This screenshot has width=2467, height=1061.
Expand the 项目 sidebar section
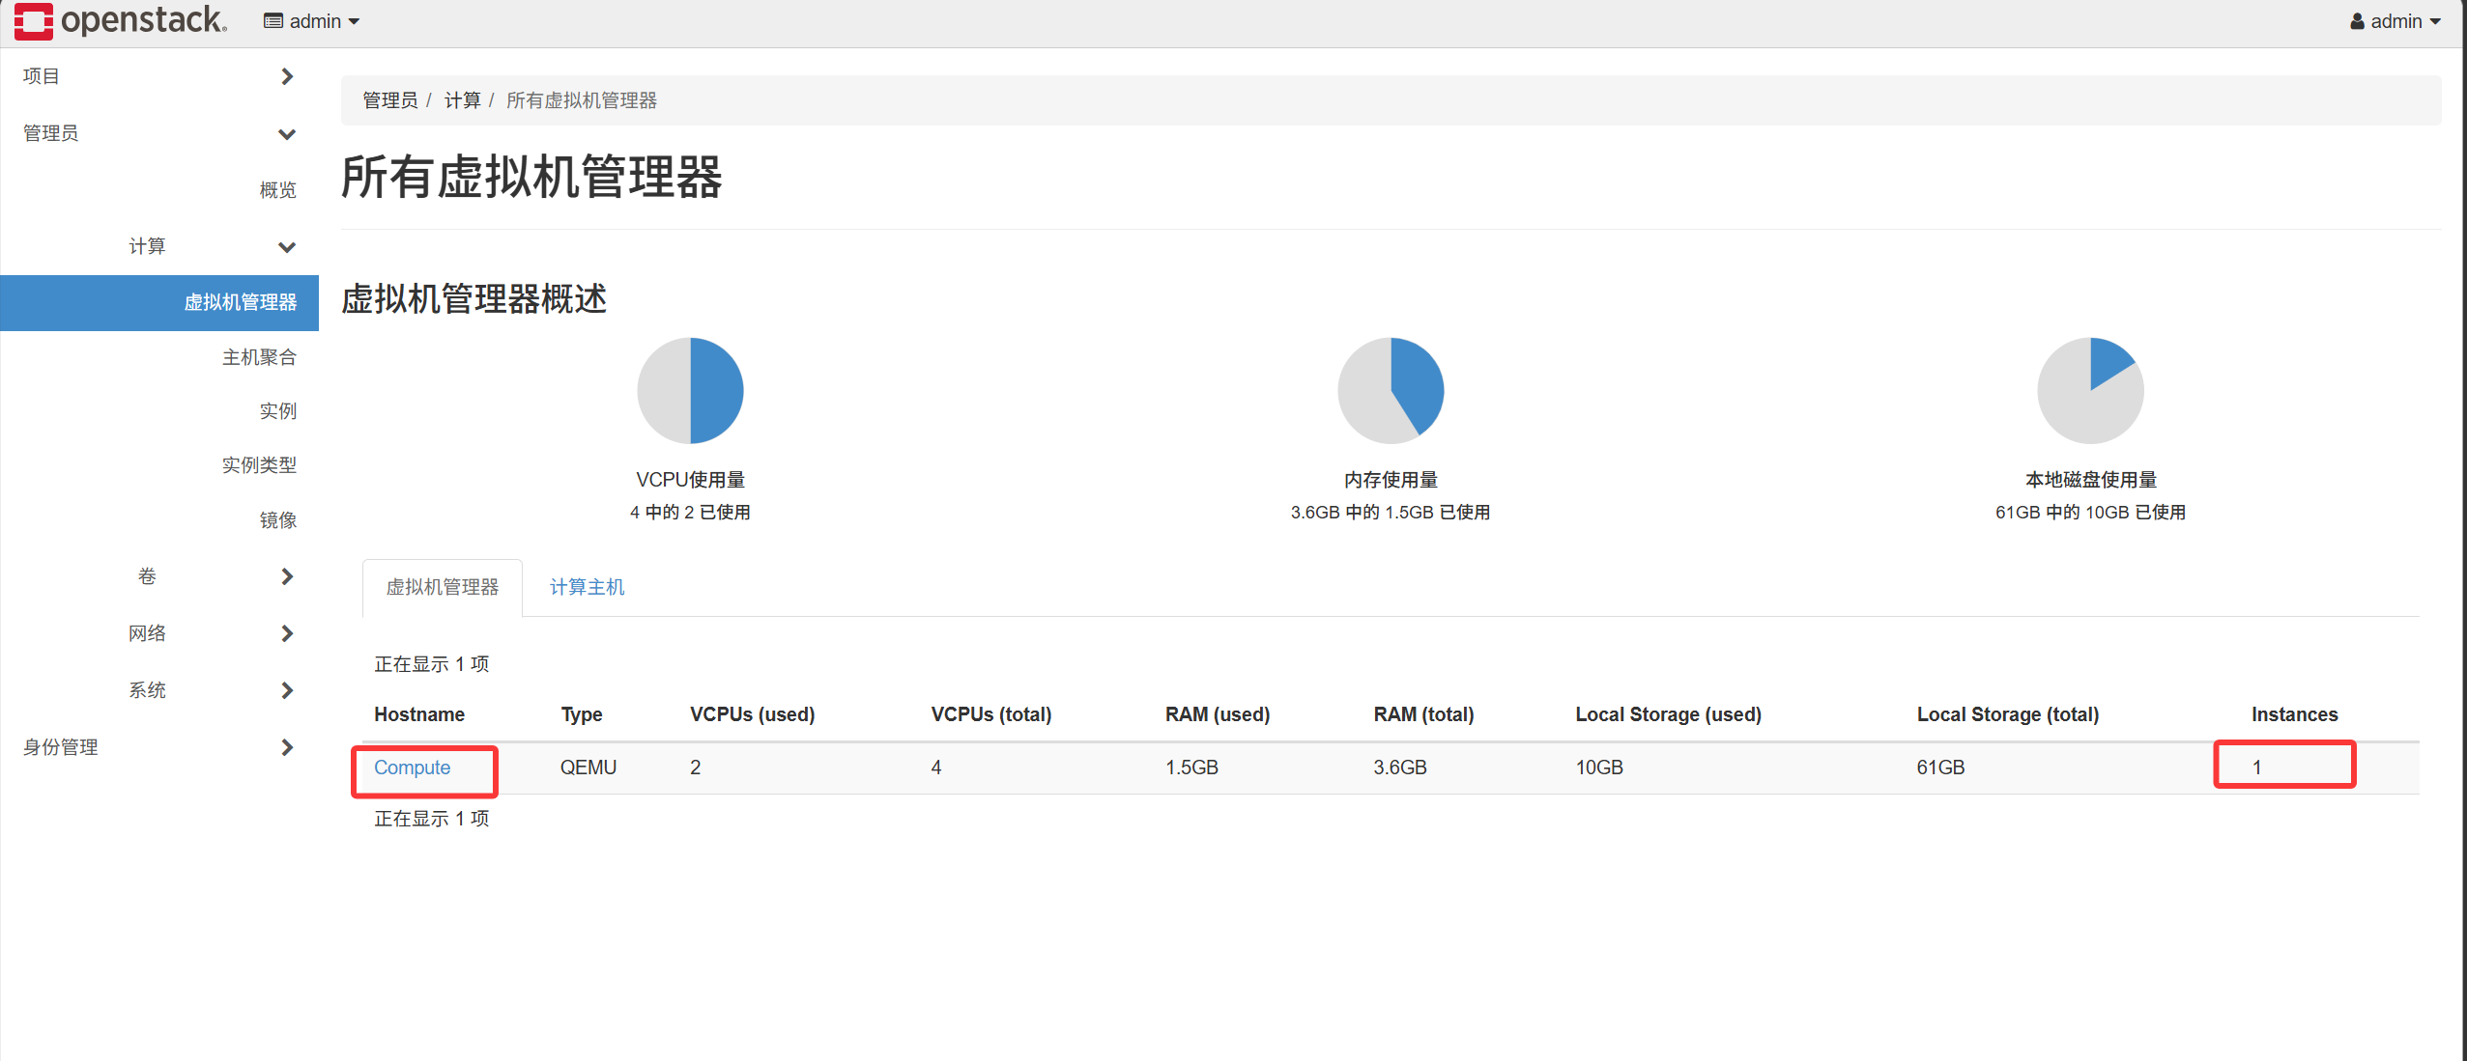[x=159, y=76]
